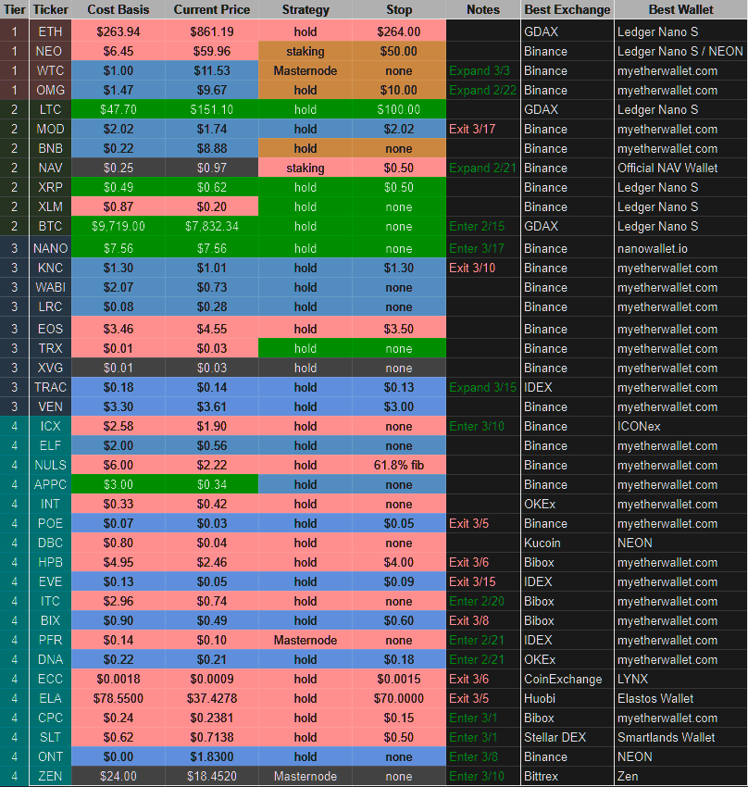Select Bittrex exchange cell

(x=567, y=777)
